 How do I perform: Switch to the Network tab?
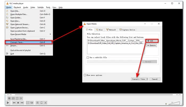click(x=111, y=30)
